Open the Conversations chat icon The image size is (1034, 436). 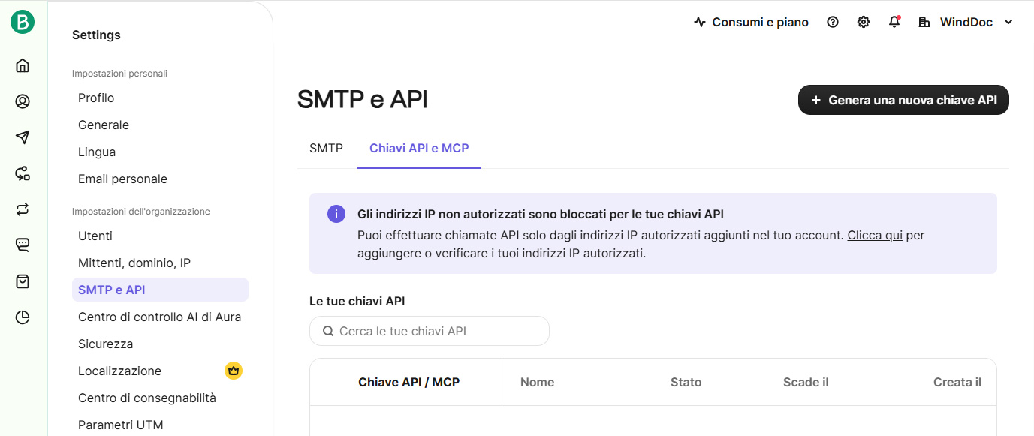(x=23, y=245)
